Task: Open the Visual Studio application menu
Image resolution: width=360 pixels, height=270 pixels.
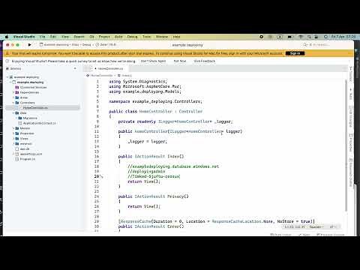Action: (24, 37)
